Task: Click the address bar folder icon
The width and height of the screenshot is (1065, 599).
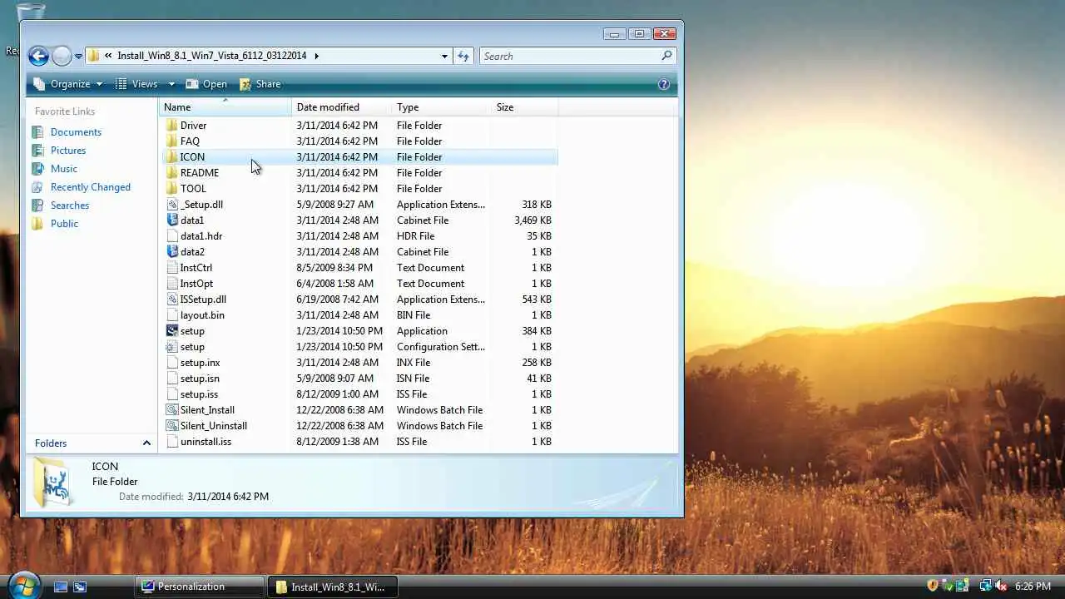Action: click(x=94, y=56)
